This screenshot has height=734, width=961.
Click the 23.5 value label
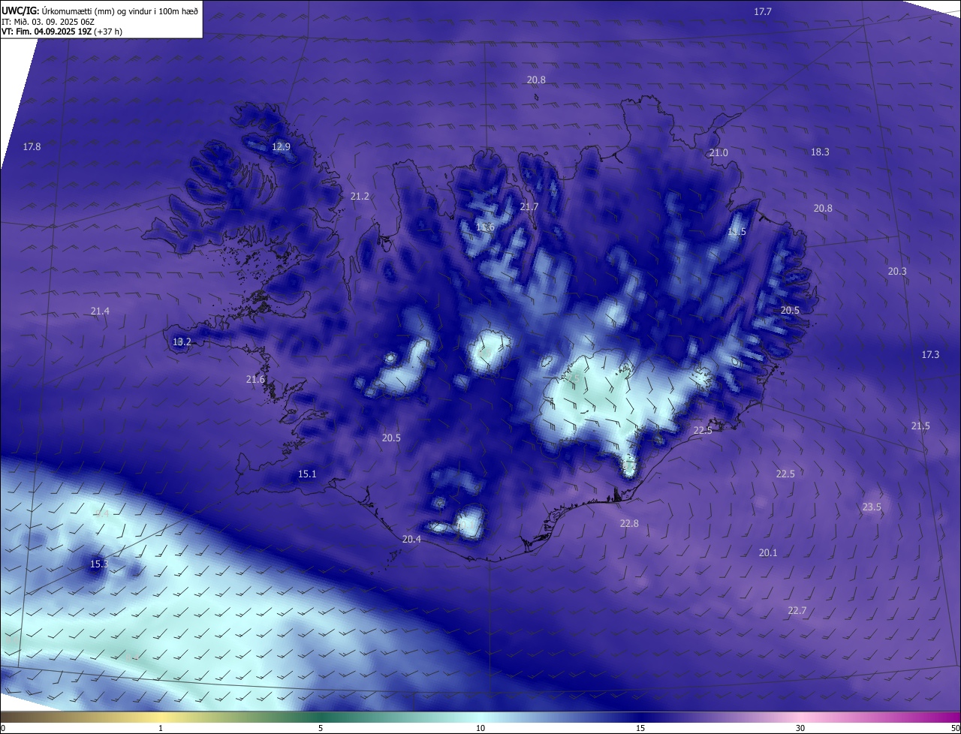pos(871,507)
